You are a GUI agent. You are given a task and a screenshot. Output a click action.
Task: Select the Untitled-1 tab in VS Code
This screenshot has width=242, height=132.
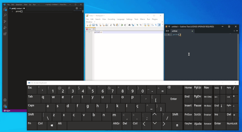pos(17,8)
